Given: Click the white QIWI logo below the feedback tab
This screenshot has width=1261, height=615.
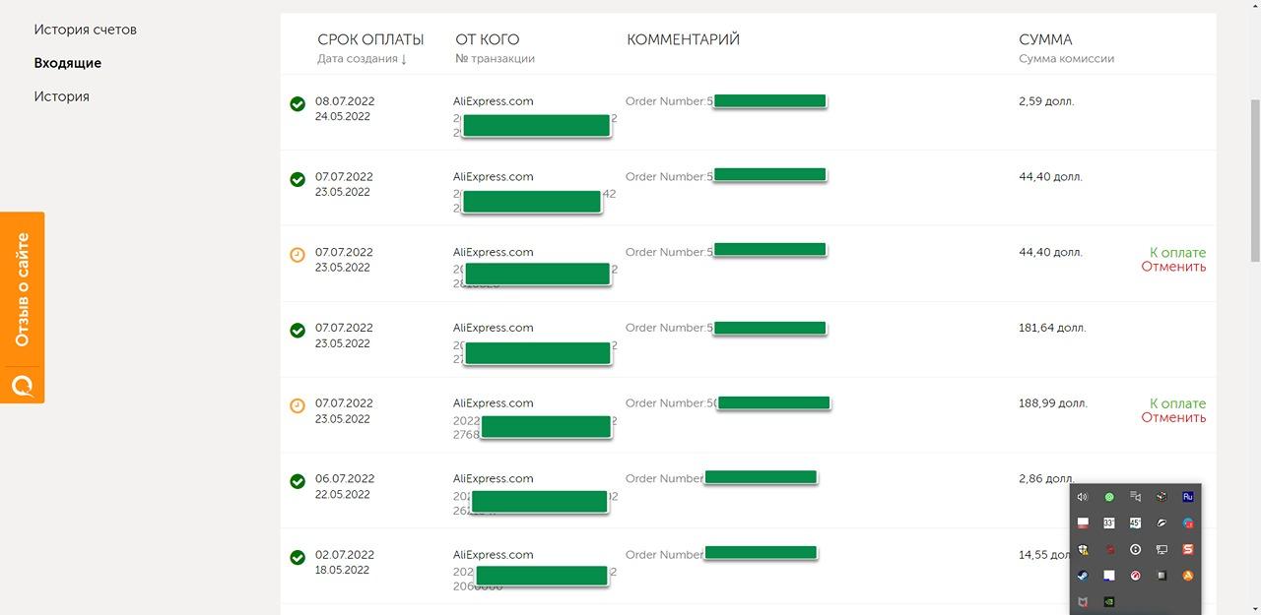Looking at the screenshot, I should pyautogui.click(x=22, y=385).
